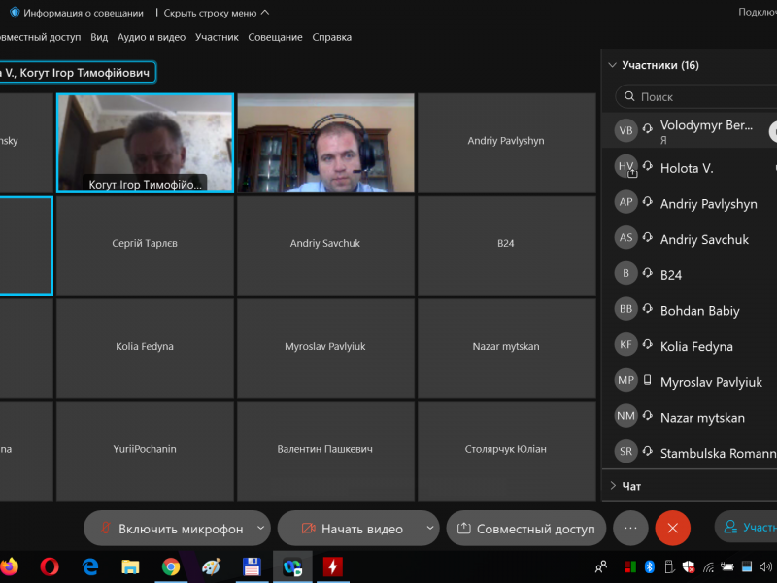Launch Google Chrome from the taskbar

pyautogui.click(x=171, y=566)
